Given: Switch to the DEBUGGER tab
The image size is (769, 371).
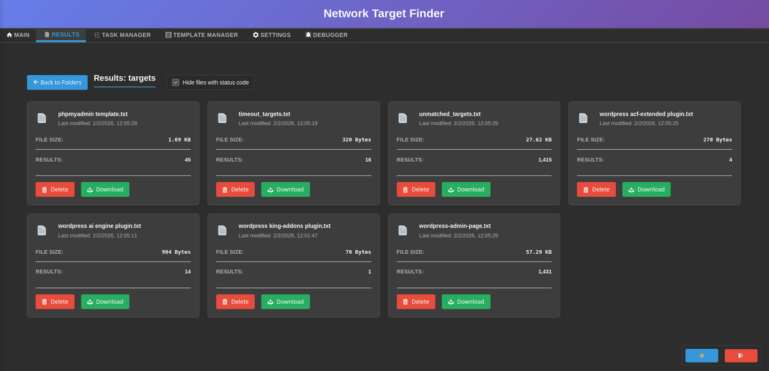Looking at the screenshot, I should click(326, 35).
